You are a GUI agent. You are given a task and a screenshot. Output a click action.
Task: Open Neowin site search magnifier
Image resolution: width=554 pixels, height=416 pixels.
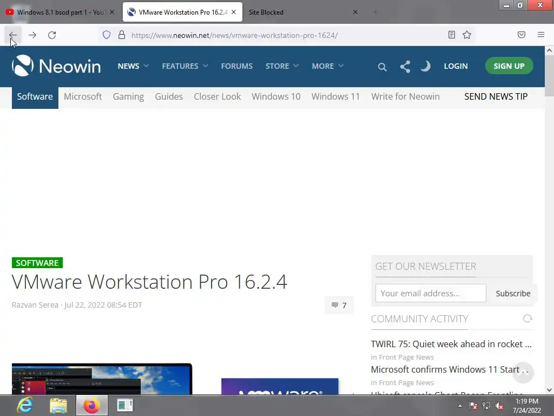coord(382,67)
